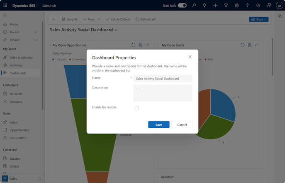
Task: Select Dashboards in the sidebar
Action: (x=20, y=73)
